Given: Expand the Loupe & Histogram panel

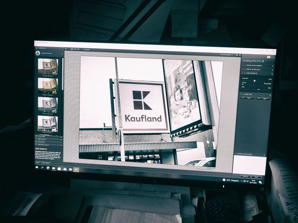Looking at the screenshot, I should coord(250,154).
